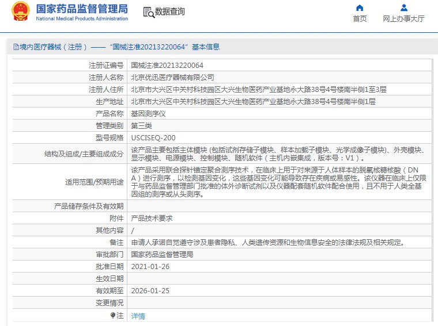Image resolution: width=438 pixels, height=326 pixels.
Task: Select expiry date 2026-01-25
Action: 150,290
